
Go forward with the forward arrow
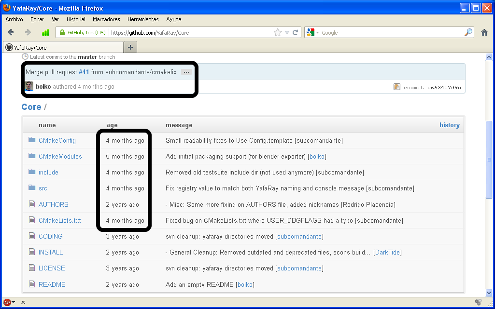coord(28,32)
